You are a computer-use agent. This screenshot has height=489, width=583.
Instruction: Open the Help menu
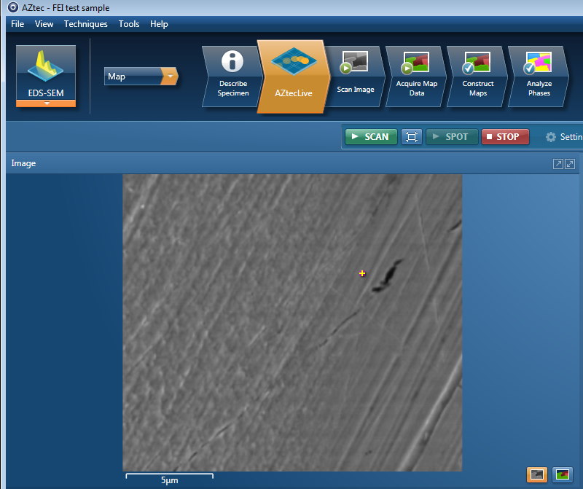159,24
